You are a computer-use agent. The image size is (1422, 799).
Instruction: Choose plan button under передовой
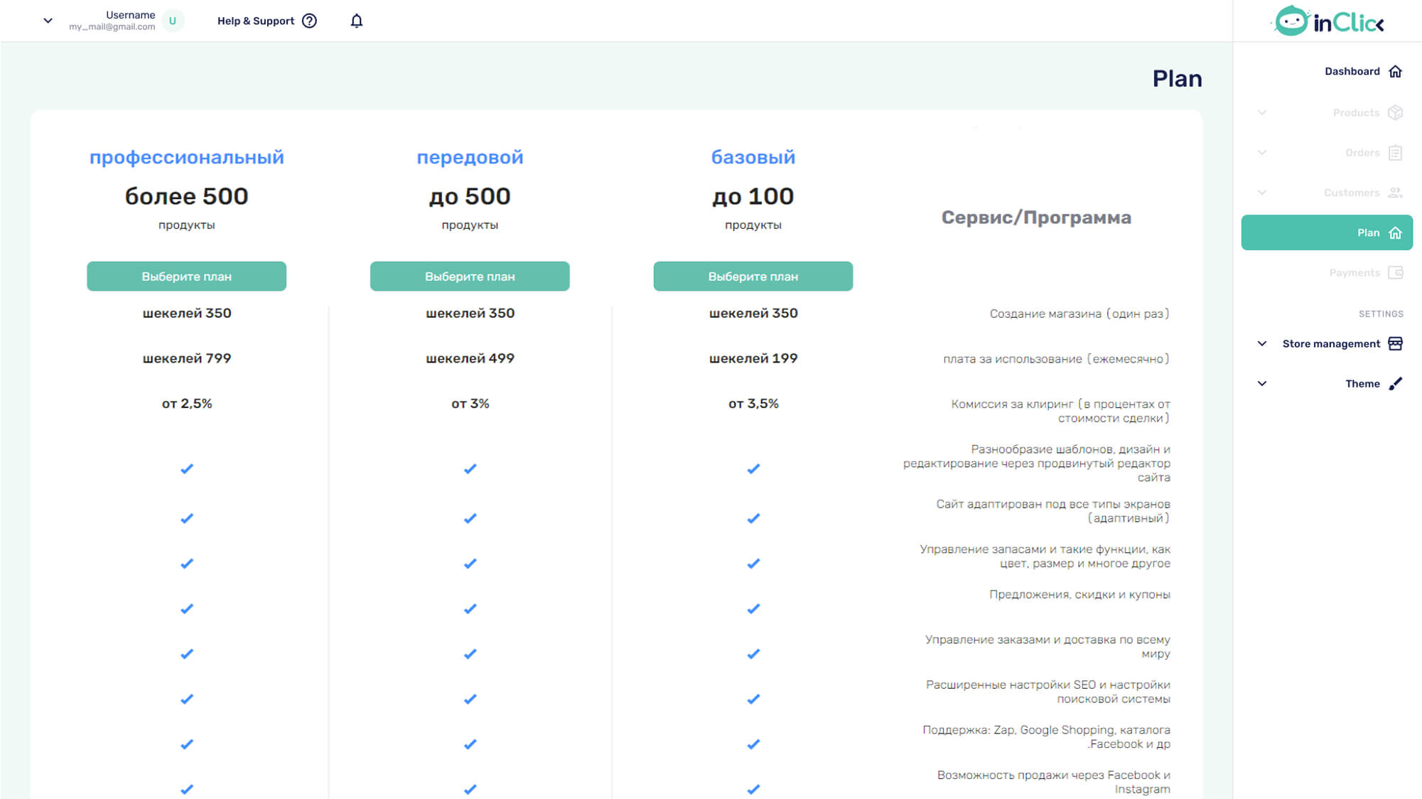470,277
